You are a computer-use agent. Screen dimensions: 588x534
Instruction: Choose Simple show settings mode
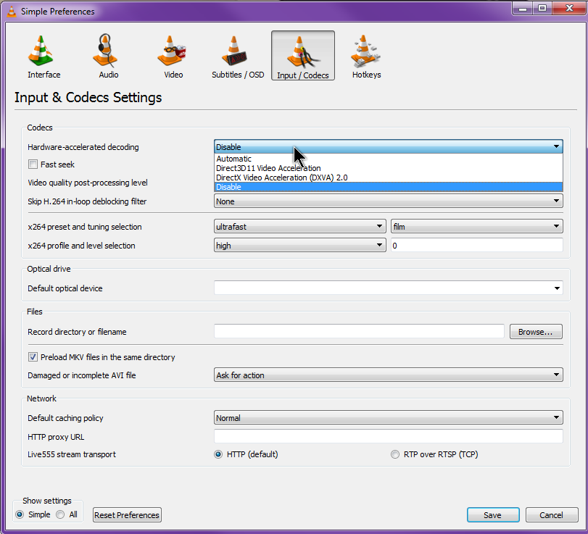20,514
